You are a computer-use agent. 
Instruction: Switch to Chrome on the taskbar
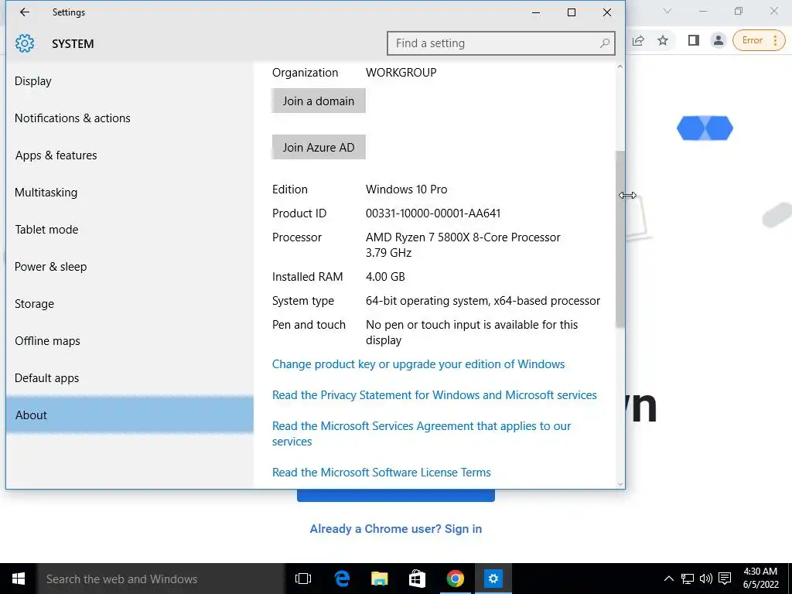click(x=455, y=579)
